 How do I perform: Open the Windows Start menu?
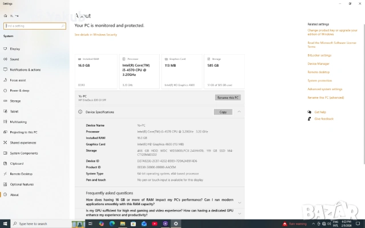coord(5,223)
